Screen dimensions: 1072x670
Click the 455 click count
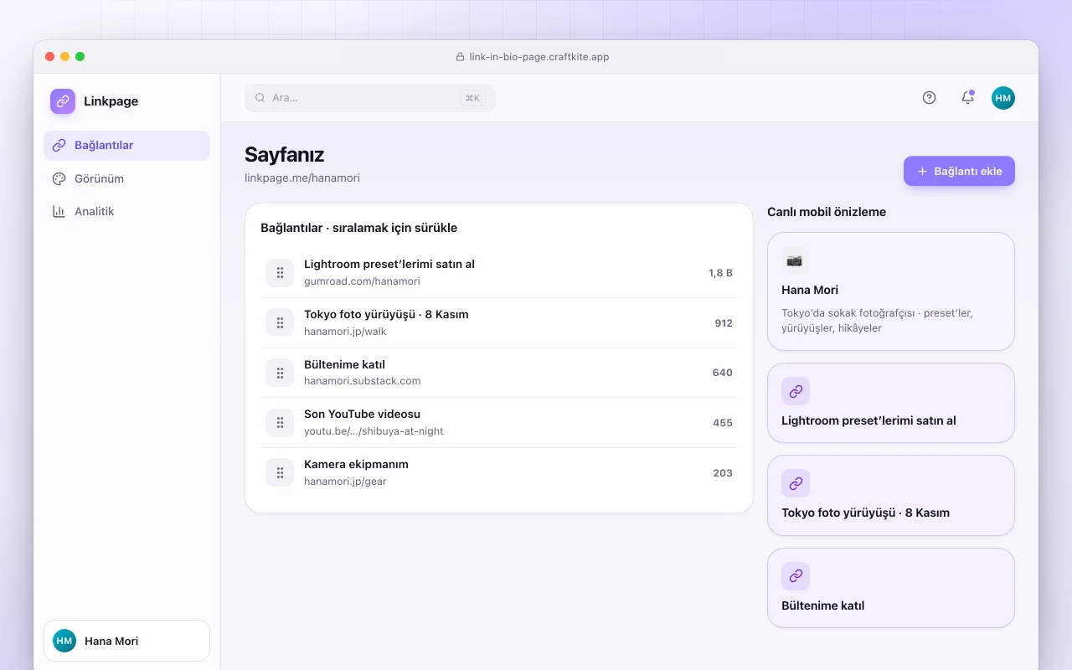[x=723, y=423]
